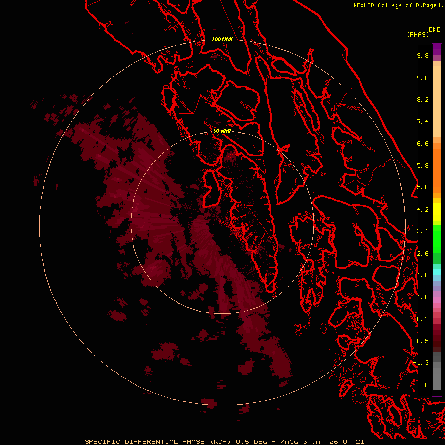Click the -1.3 value on the color scale

[x=421, y=363]
